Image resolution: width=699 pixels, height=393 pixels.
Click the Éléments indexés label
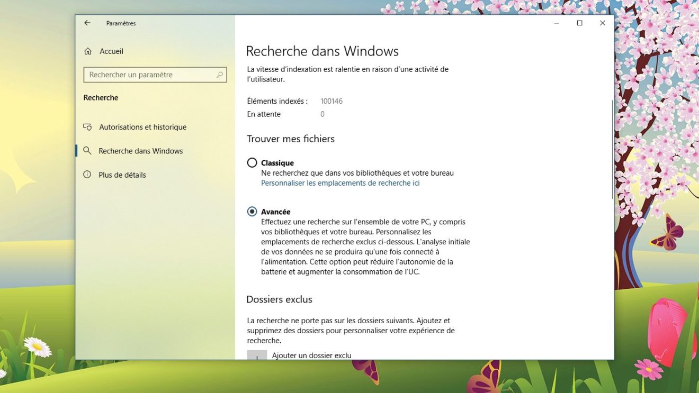point(277,101)
